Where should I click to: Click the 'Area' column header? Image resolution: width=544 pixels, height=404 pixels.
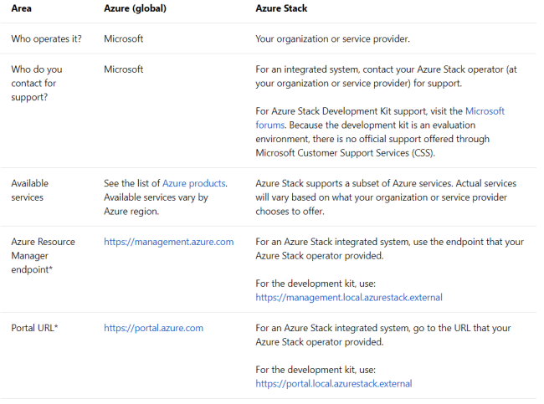(21, 8)
